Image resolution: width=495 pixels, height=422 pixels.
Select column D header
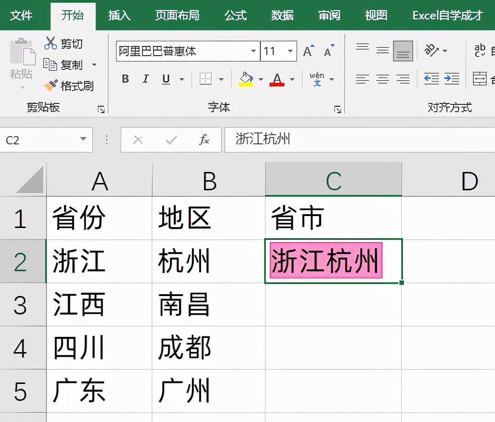pyautogui.click(x=448, y=180)
